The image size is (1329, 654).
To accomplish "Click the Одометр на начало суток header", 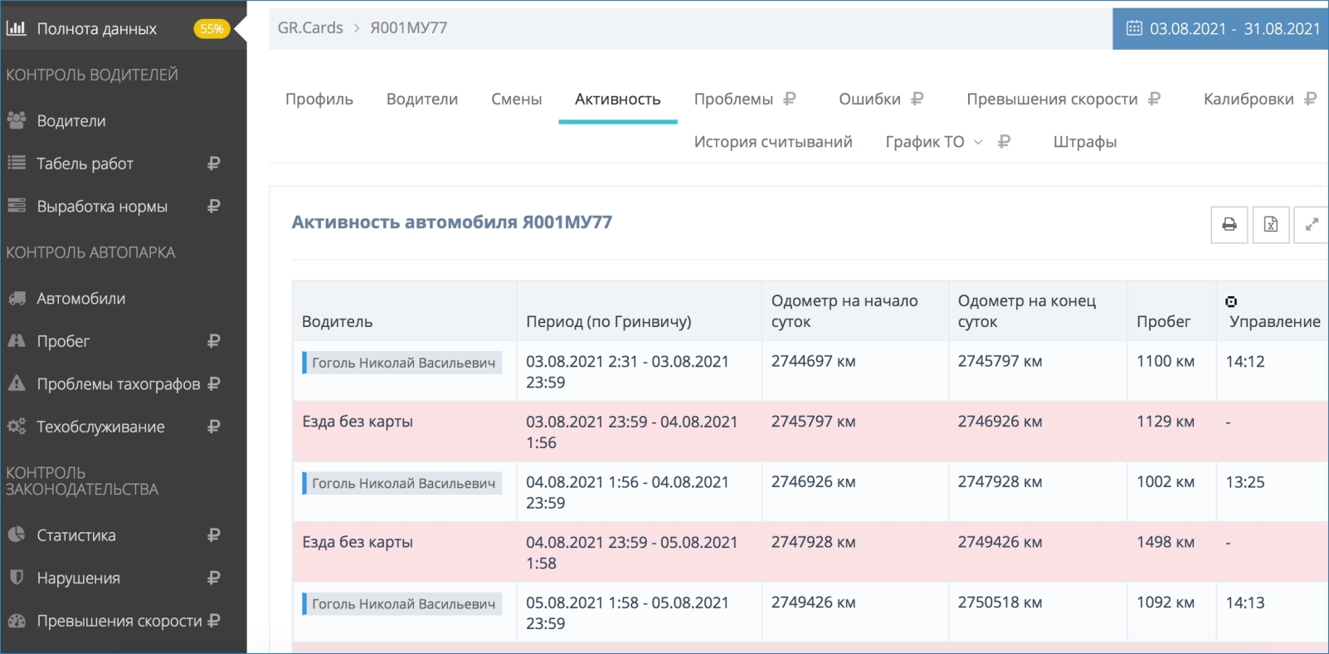I will (x=845, y=311).
